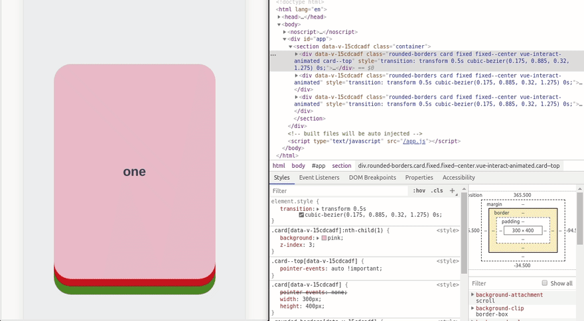Select the div.rounded-borders.card breadcrumb item

click(459, 166)
